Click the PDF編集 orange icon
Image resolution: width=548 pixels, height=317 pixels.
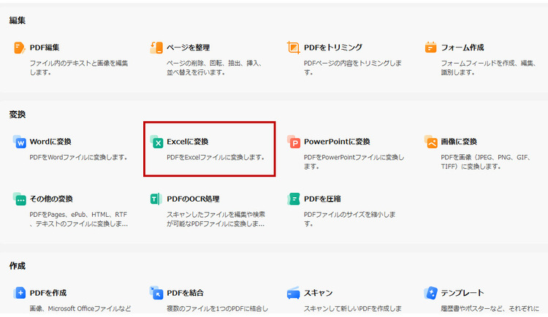pyautogui.click(x=19, y=47)
